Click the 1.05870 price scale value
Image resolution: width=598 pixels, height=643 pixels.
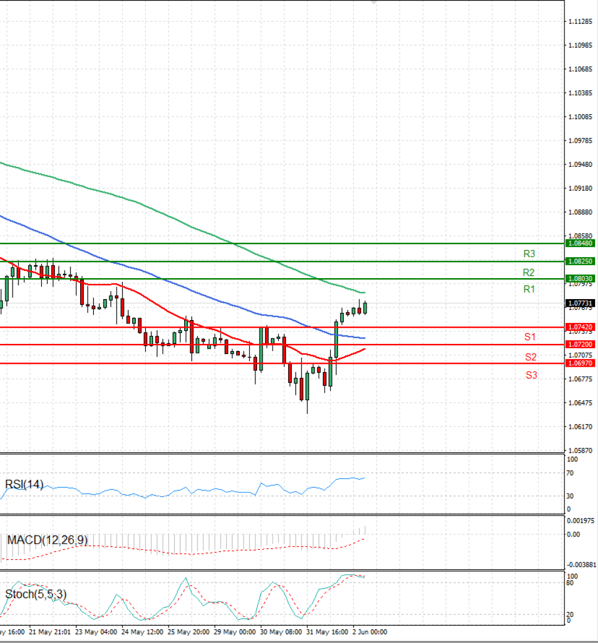pyautogui.click(x=581, y=450)
